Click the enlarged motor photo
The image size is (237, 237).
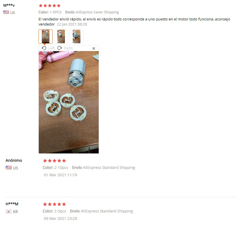click(x=69, y=102)
